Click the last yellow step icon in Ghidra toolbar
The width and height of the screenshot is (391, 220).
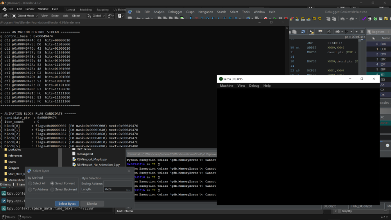click(x=320, y=18)
